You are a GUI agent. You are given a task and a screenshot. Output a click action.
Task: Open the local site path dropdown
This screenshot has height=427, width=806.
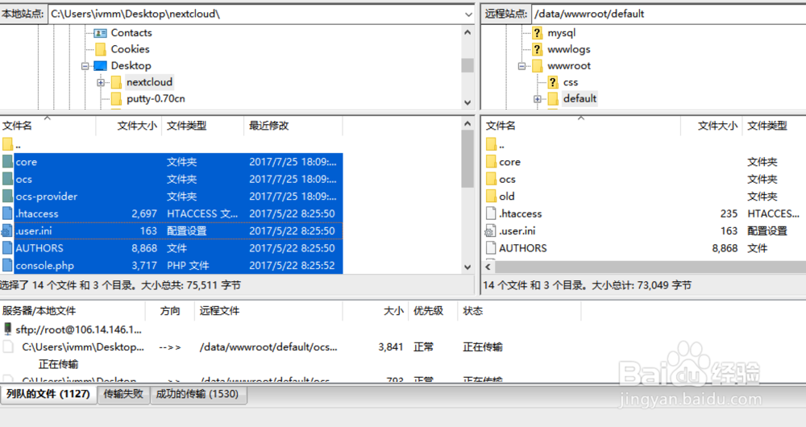pyautogui.click(x=468, y=15)
